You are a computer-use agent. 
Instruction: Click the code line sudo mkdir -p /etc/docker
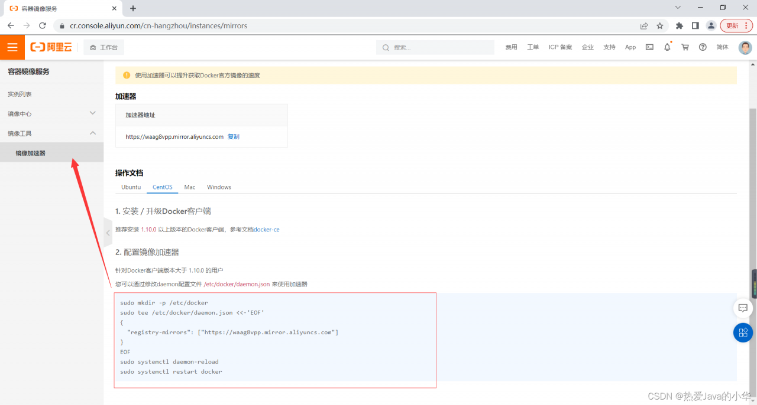point(164,303)
